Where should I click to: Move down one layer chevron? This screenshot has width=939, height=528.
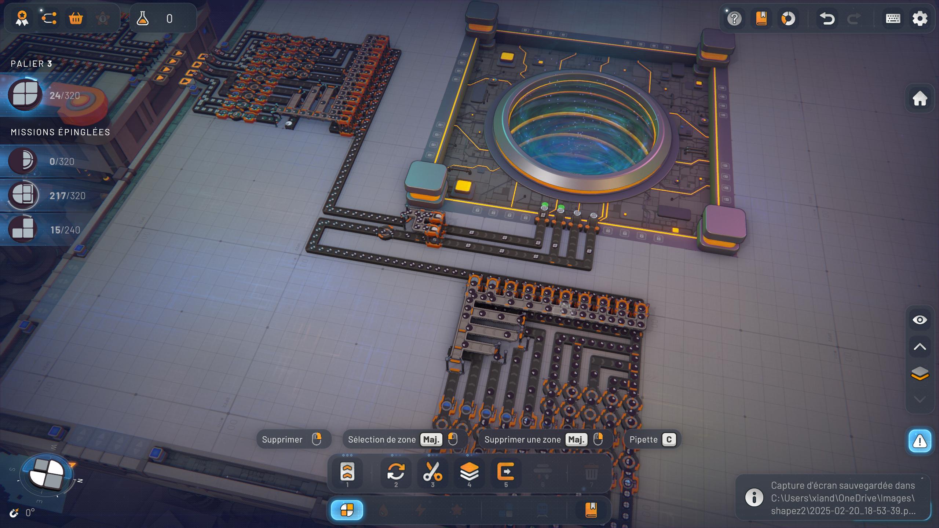pos(920,399)
